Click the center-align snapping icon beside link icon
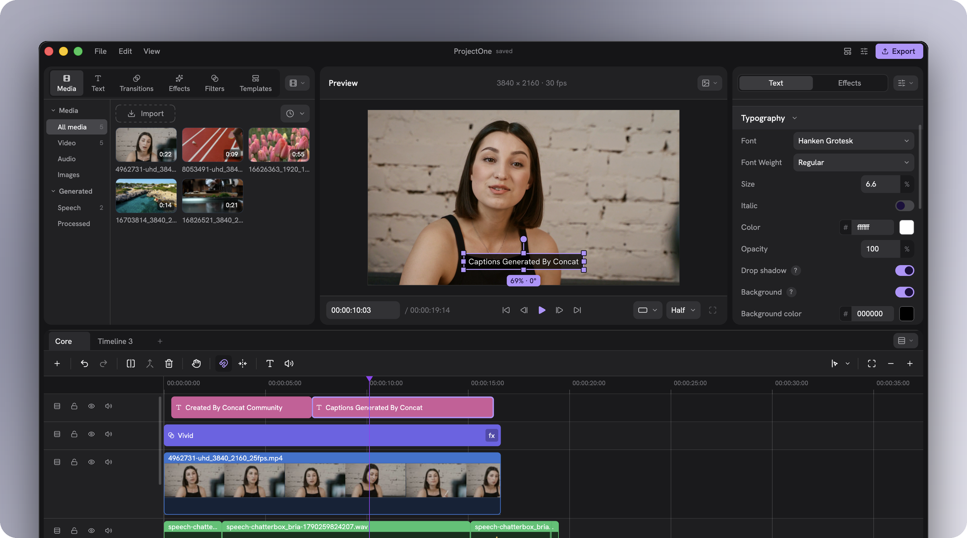The image size is (967, 538). point(242,363)
